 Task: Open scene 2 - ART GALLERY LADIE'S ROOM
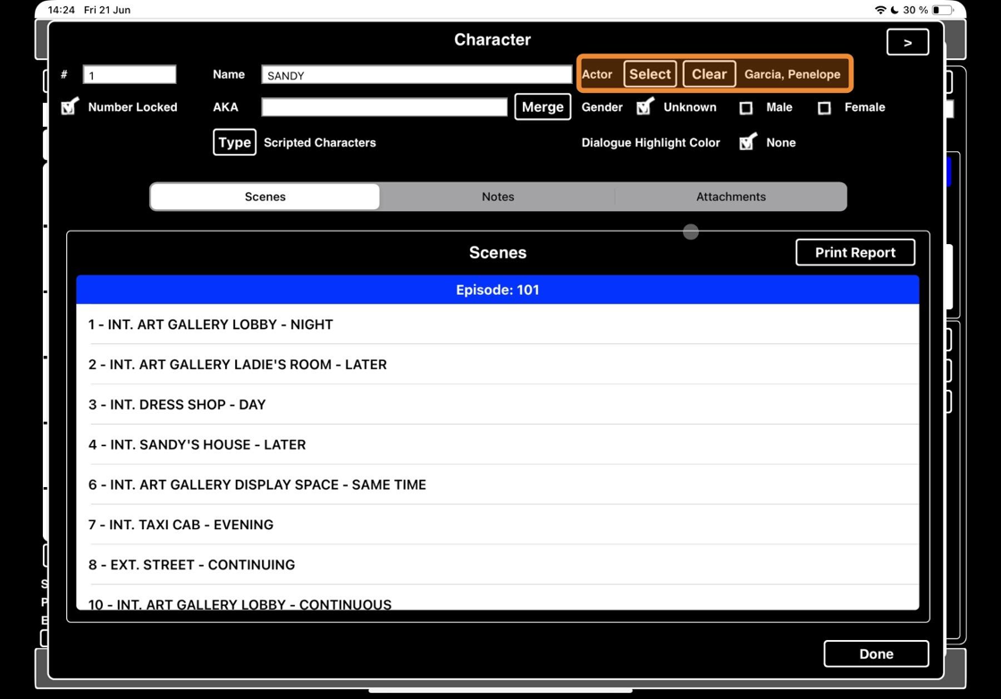[x=497, y=365]
